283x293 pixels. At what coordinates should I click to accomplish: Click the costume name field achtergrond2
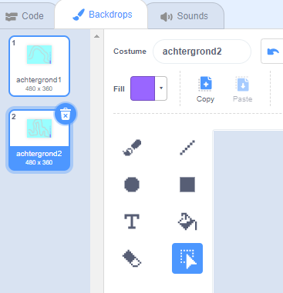click(202, 52)
